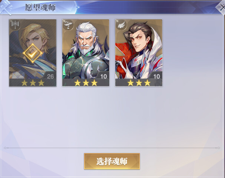Close the 愿望魂师 dialog
Image resolution: width=225 pixels, height=178 pixels.
221,7
